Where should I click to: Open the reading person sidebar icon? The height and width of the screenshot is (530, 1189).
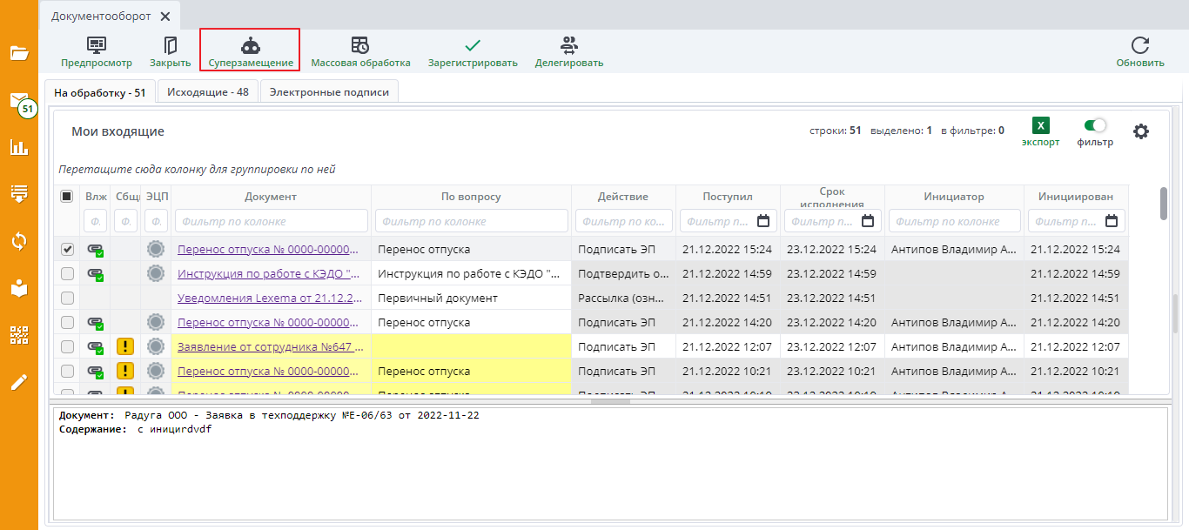(x=19, y=288)
